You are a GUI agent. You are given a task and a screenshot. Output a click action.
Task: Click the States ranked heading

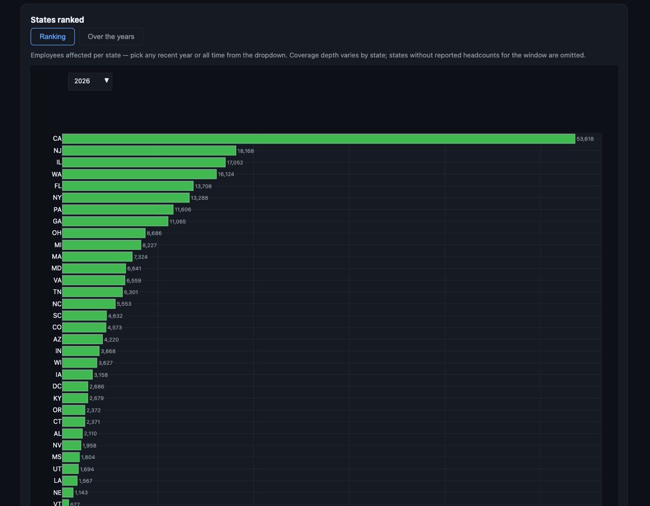coord(57,20)
